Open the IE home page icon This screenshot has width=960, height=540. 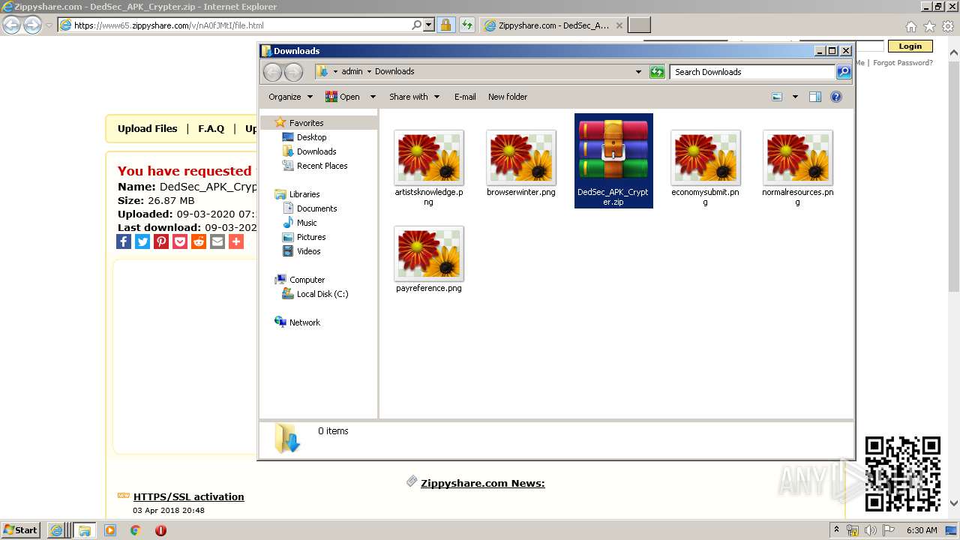(910, 26)
